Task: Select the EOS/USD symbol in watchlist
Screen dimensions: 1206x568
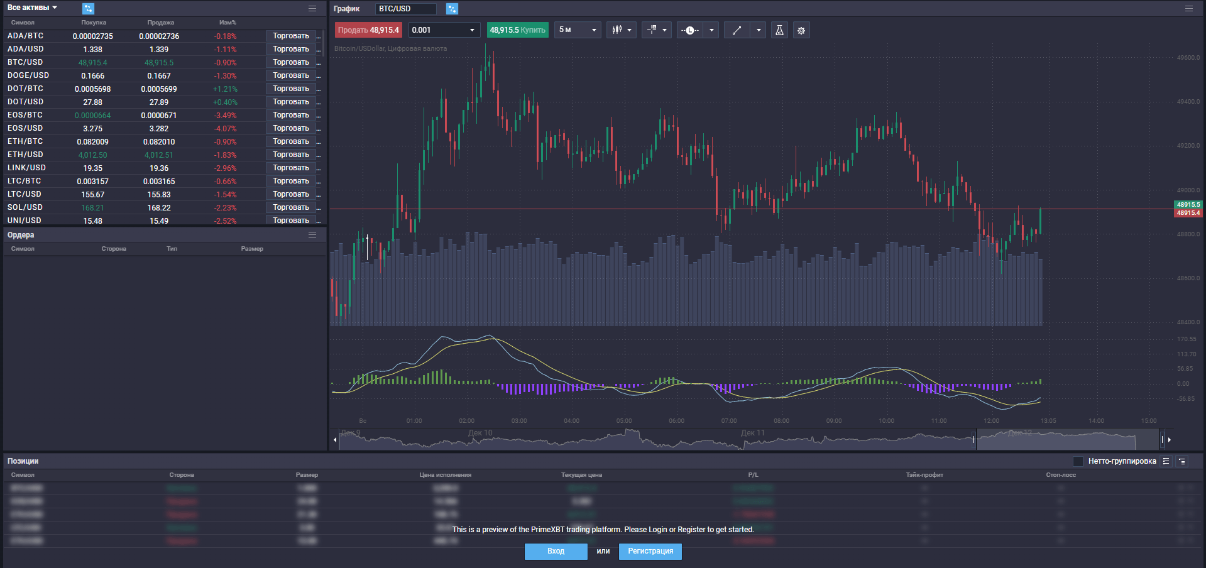Action: click(25, 128)
